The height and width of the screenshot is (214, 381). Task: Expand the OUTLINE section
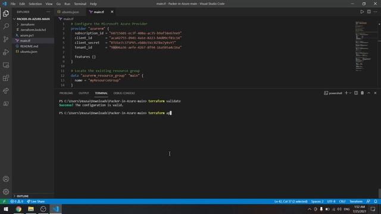coord(23,196)
